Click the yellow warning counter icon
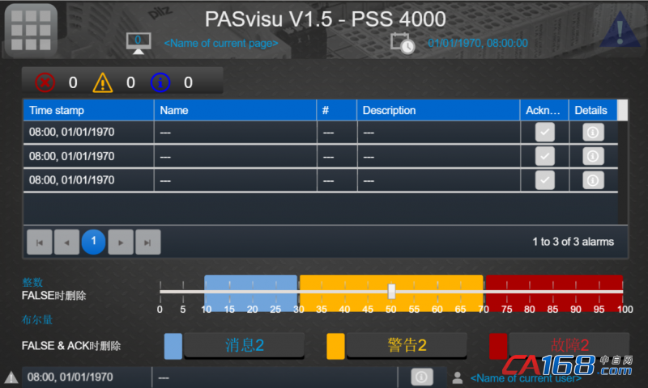The image size is (648, 388). tap(103, 82)
